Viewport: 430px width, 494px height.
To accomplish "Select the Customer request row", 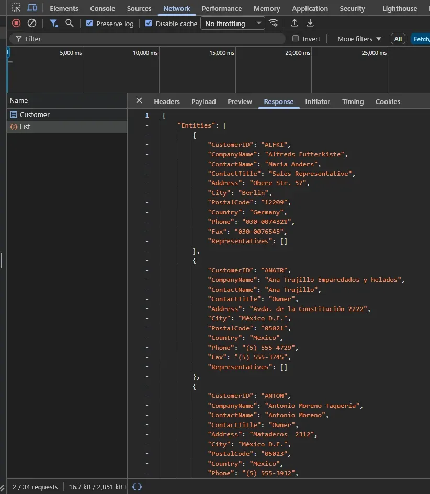I will [x=67, y=114].
